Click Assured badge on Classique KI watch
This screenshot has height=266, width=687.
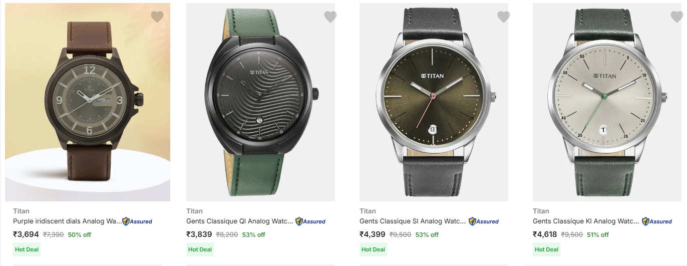click(x=657, y=221)
